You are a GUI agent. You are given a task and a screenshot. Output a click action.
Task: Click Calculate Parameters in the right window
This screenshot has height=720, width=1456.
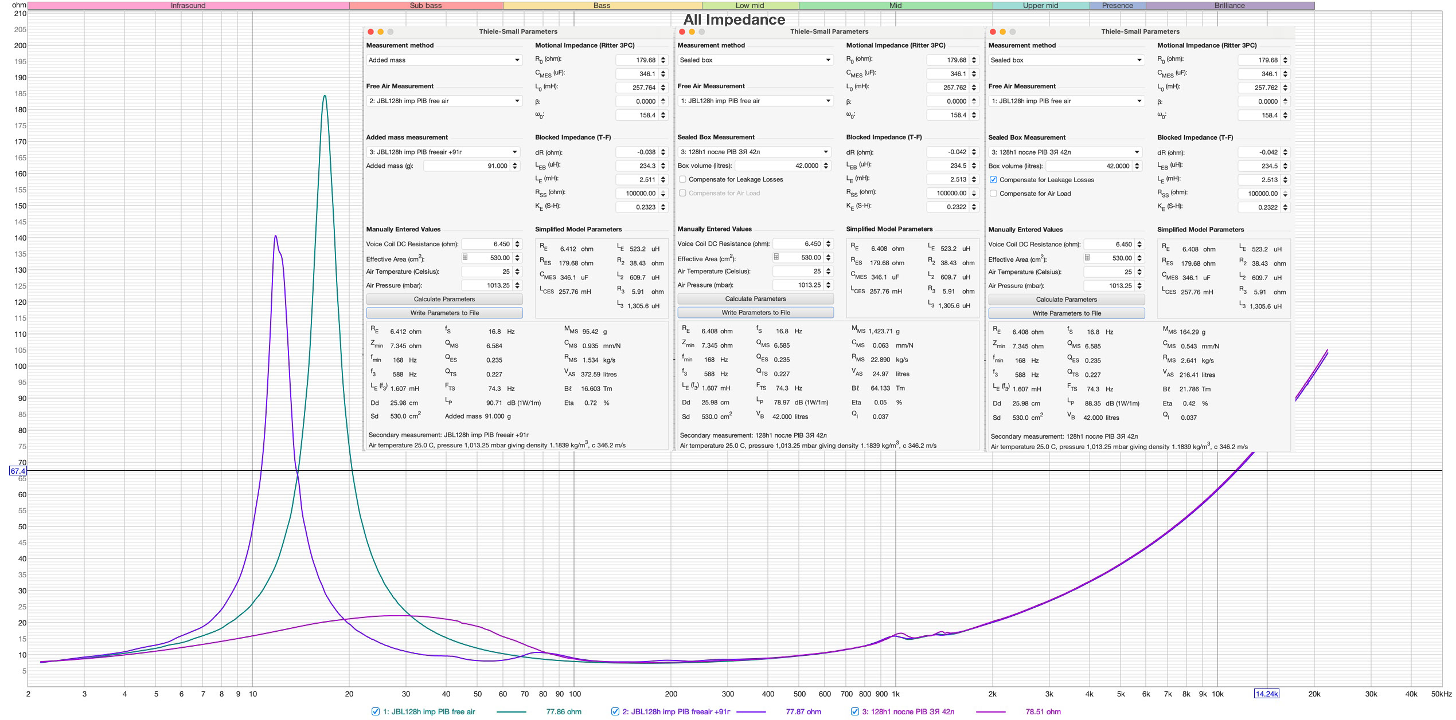[1067, 299]
